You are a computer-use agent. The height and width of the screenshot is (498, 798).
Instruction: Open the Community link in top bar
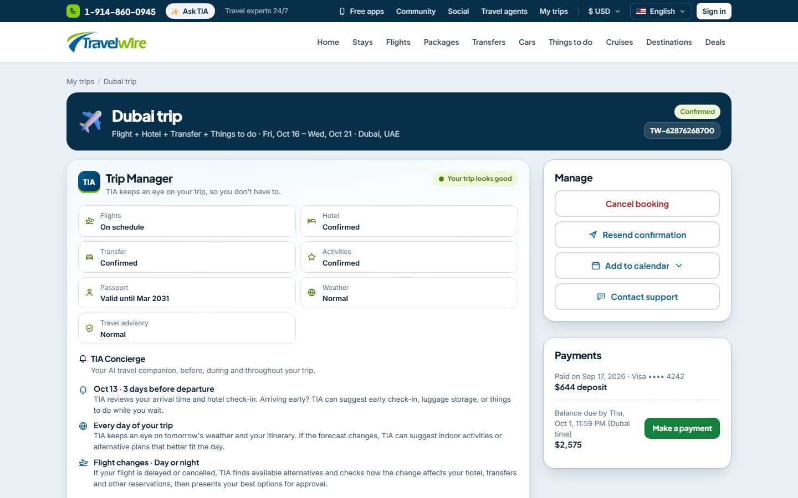416,11
